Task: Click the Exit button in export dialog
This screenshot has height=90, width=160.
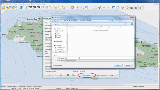Action: [61, 75]
